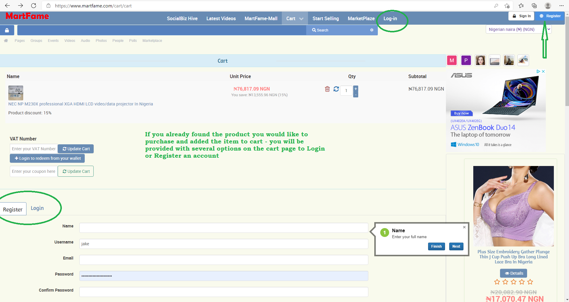Click the browser favorites star icon
Screen dimensions: 569x302
(x=521, y=6)
